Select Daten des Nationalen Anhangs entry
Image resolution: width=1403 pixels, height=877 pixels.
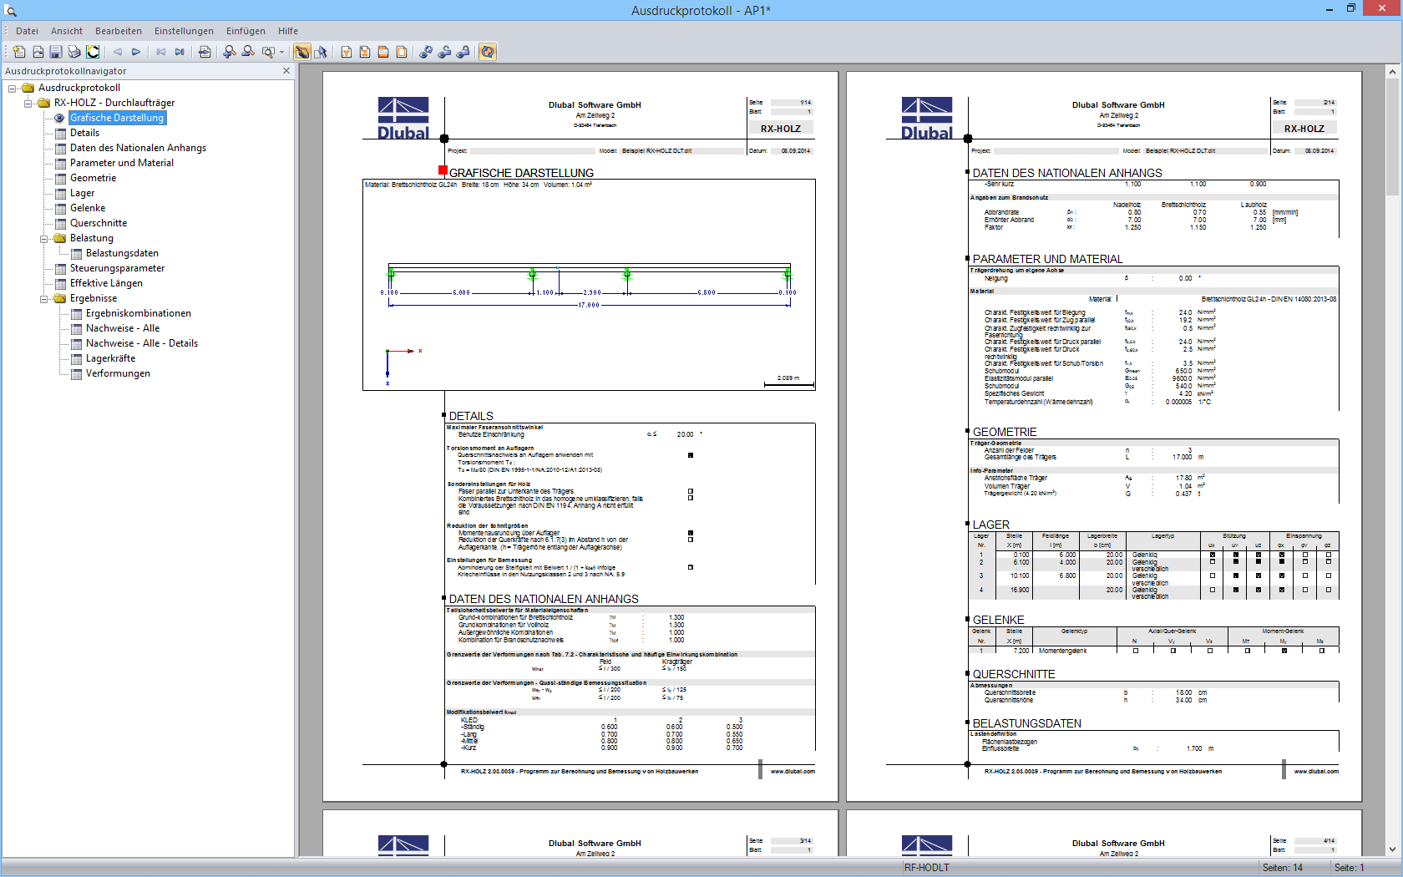pyautogui.click(x=138, y=148)
